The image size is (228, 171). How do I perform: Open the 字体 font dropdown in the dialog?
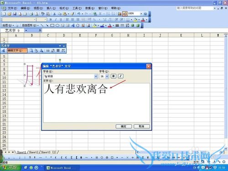96,76
